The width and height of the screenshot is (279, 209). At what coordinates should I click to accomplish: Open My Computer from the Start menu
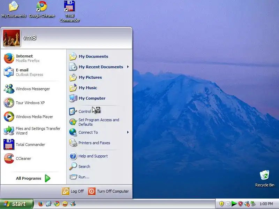pos(99,98)
